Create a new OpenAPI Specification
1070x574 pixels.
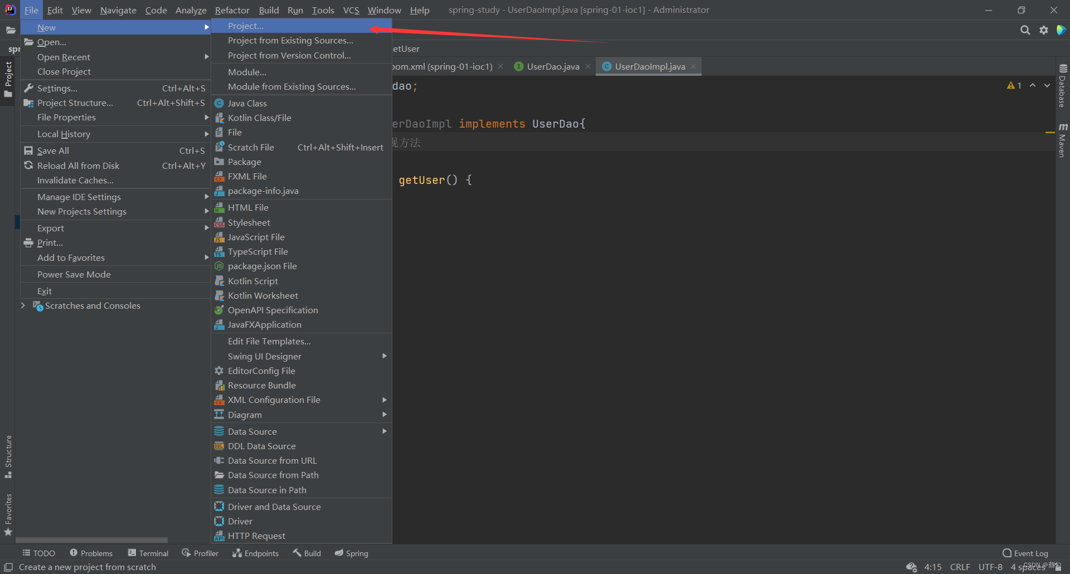301,310
